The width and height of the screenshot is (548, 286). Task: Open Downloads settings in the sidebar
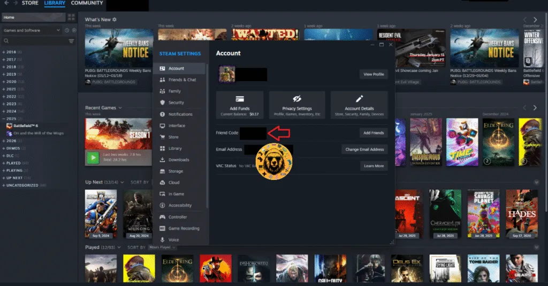pos(179,160)
